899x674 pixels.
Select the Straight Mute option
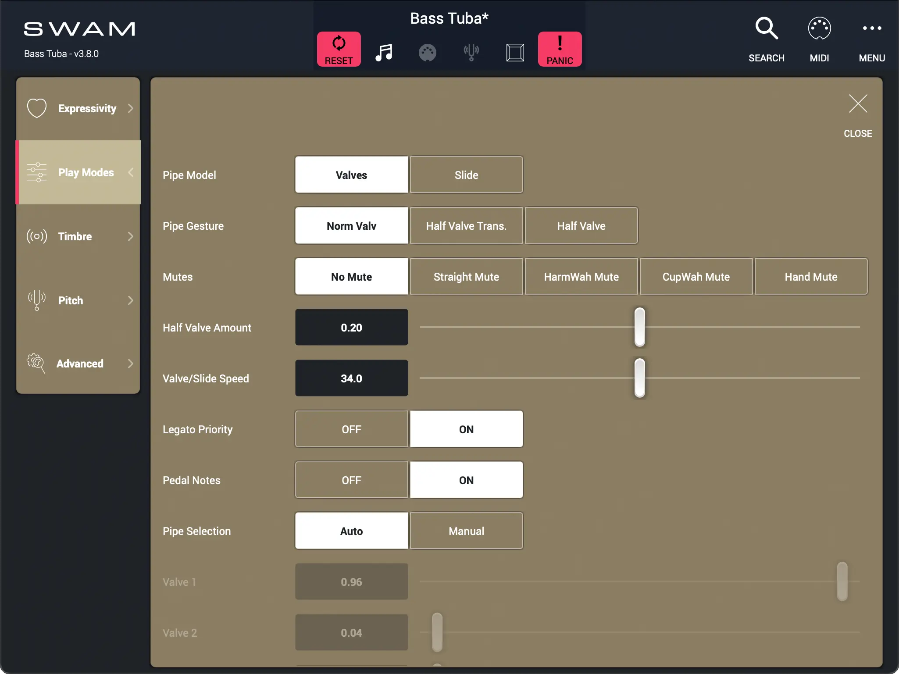[466, 276]
